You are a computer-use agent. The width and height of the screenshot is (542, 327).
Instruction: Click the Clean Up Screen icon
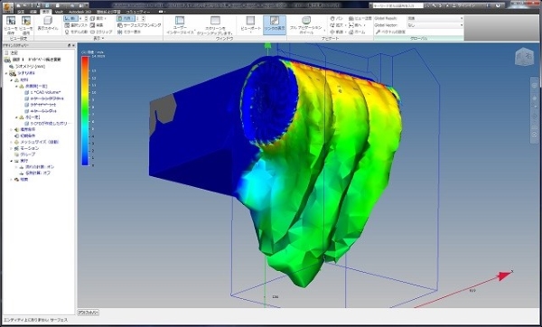(x=215, y=21)
